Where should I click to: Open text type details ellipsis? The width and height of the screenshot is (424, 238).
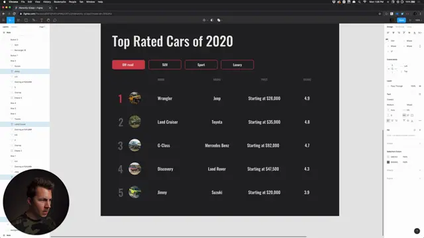420,120
